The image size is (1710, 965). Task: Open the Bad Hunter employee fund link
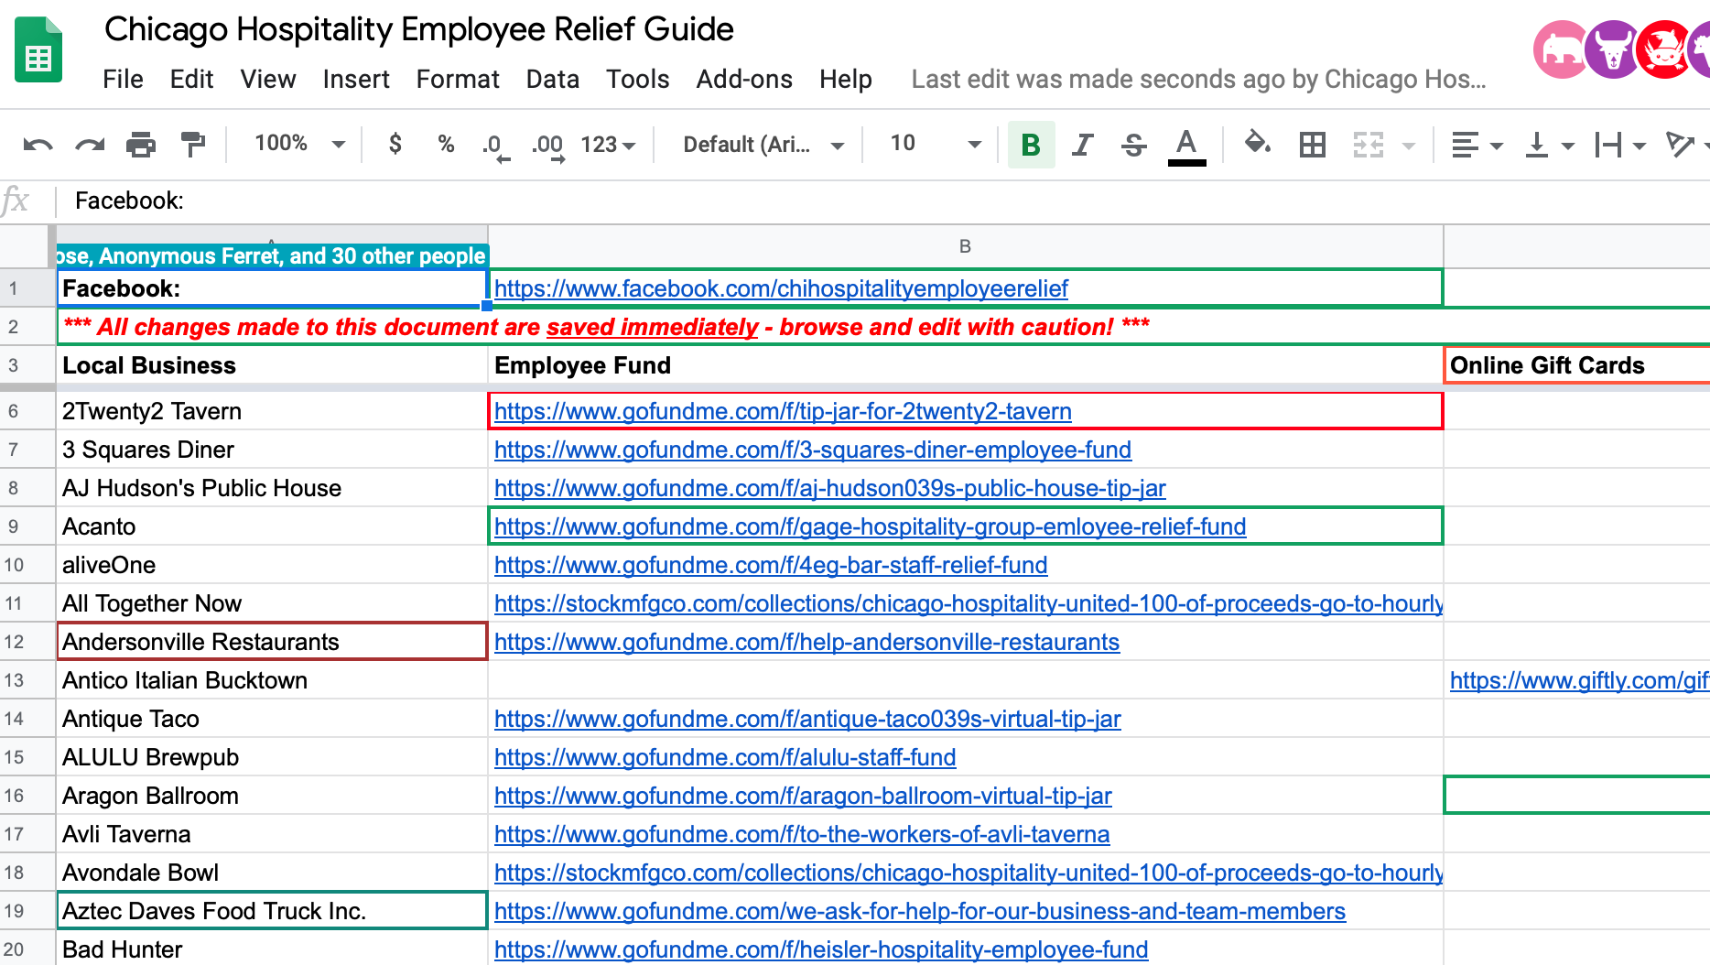coord(821,950)
